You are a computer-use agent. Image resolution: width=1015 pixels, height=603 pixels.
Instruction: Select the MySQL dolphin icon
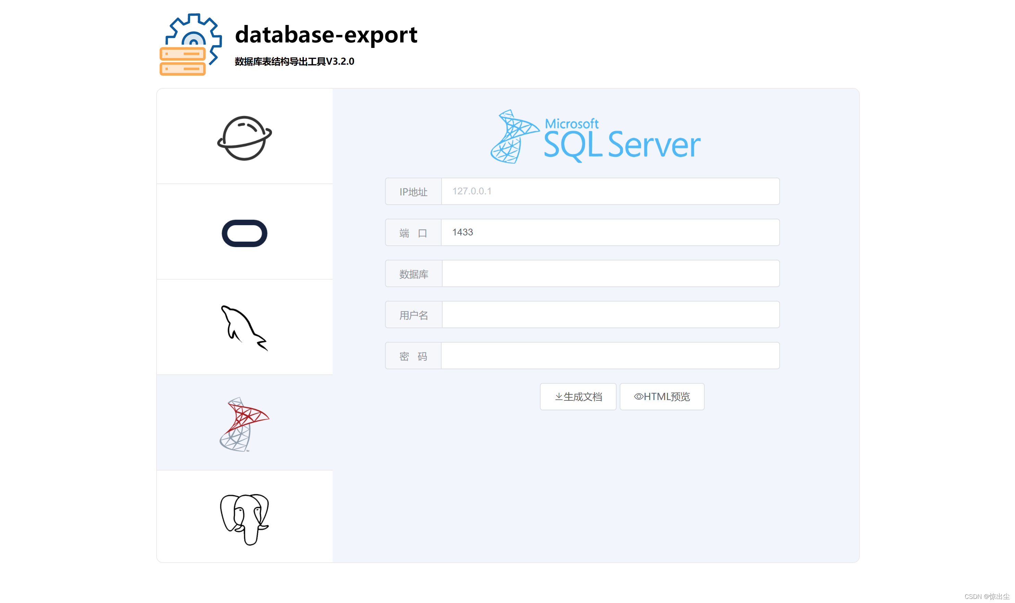point(244,328)
